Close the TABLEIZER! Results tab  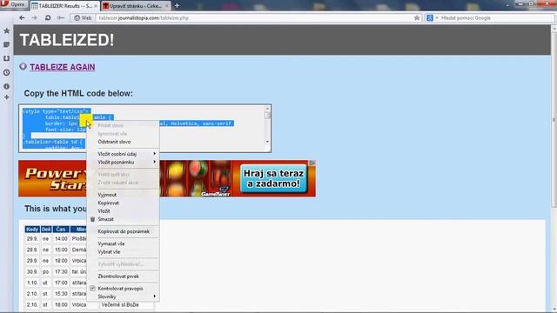[96, 6]
